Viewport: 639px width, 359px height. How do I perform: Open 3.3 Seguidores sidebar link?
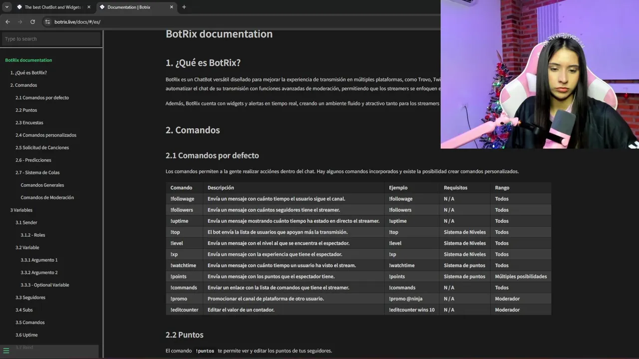(x=30, y=297)
